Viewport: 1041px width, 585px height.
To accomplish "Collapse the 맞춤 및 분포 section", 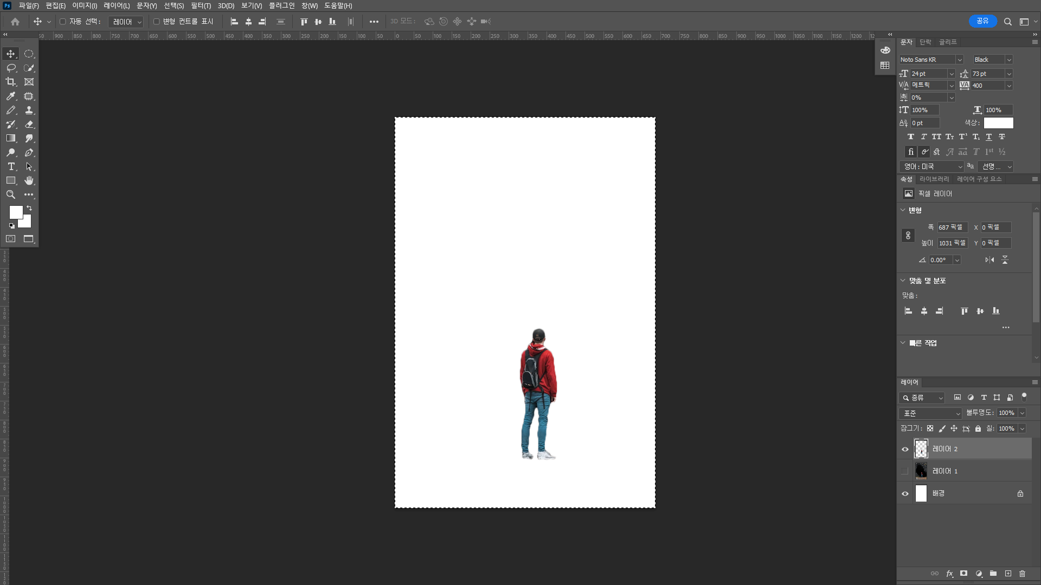I will point(903,281).
